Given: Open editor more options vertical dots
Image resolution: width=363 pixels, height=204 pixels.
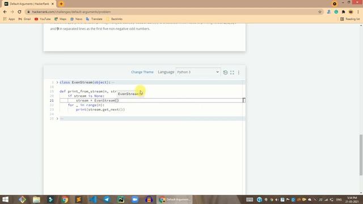Looking at the screenshot, I should click(x=239, y=73).
